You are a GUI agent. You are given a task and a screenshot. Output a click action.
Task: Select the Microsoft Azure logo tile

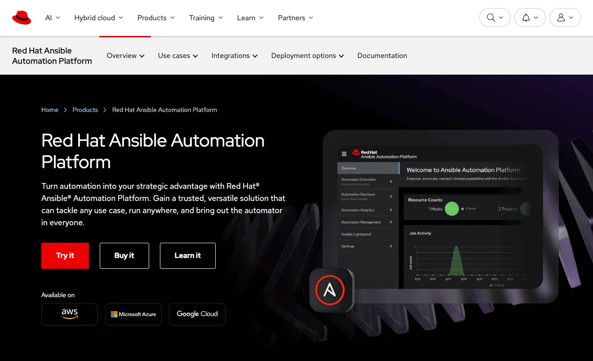tap(133, 314)
